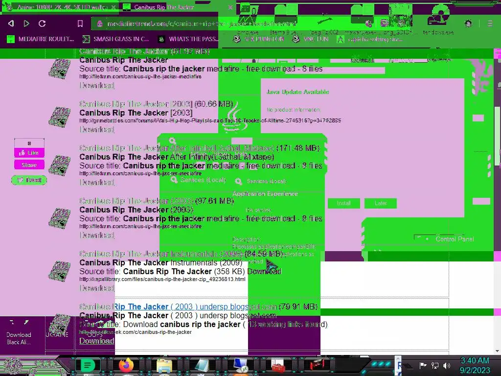The height and width of the screenshot is (376, 501).
Task: Select the Canibus Rip The Jacker tab
Action: pos(164,7)
